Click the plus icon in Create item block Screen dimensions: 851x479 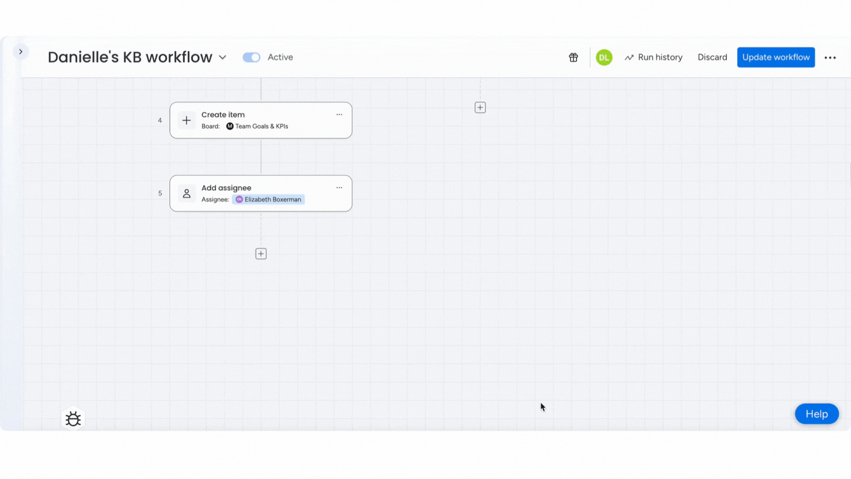(x=187, y=120)
